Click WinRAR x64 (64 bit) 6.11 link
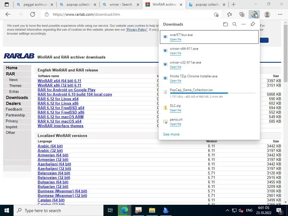 [59, 81]
